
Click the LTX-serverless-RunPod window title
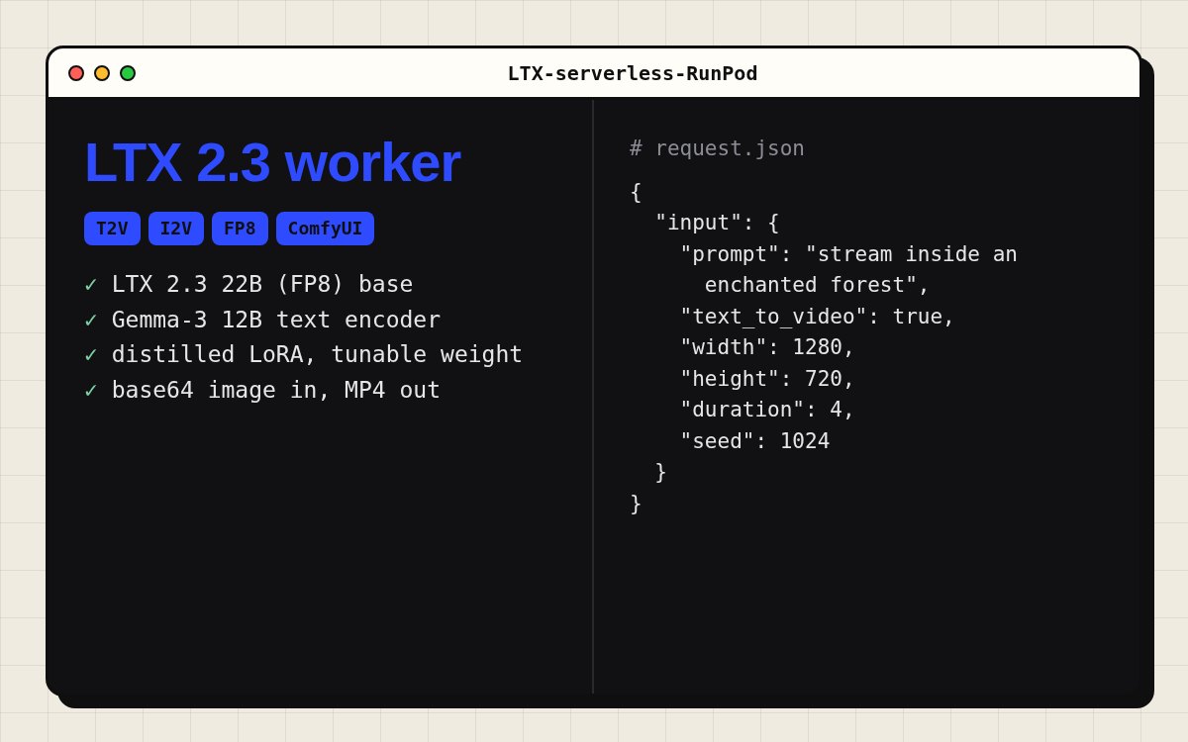tap(633, 73)
